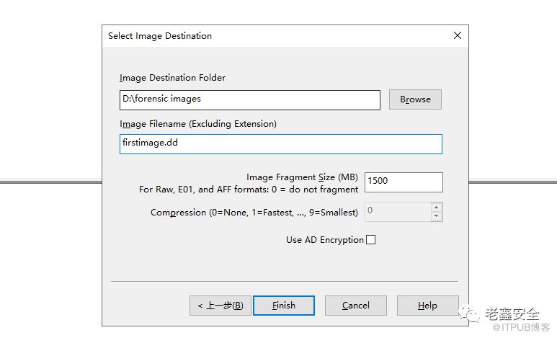Open Help from the dialog
Screen dimensions: 557x338
[x=427, y=306]
